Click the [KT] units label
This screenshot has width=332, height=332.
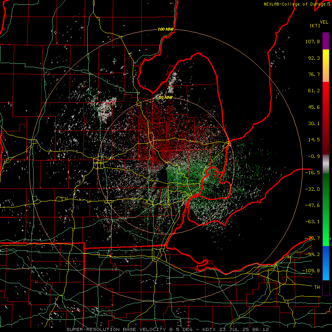coord(315,25)
